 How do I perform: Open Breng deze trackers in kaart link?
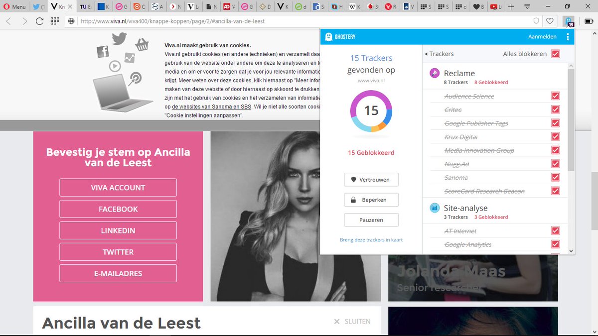(x=371, y=240)
